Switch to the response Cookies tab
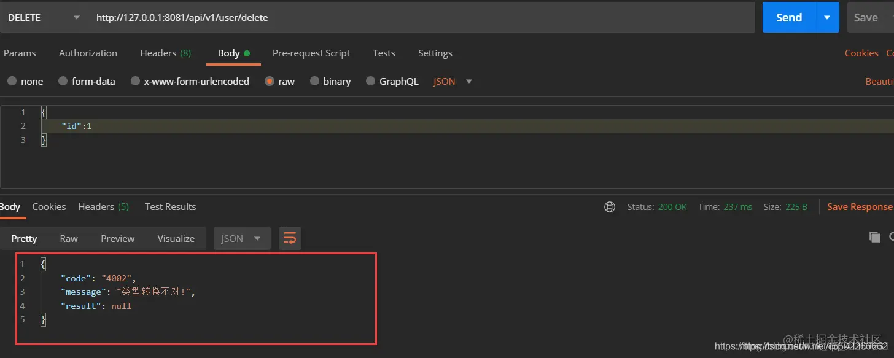 pos(49,207)
